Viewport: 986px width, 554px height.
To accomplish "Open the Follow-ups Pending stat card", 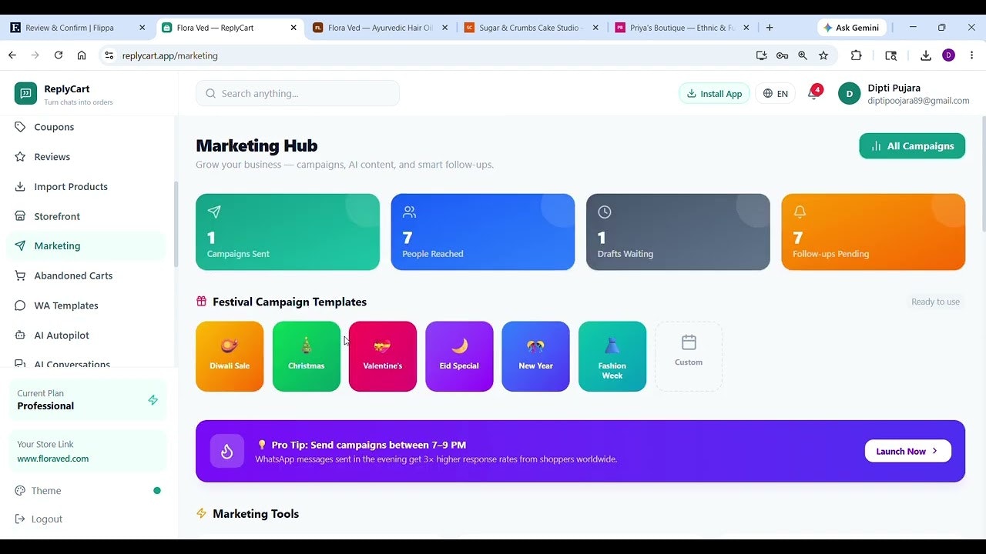I will coord(873,232).
